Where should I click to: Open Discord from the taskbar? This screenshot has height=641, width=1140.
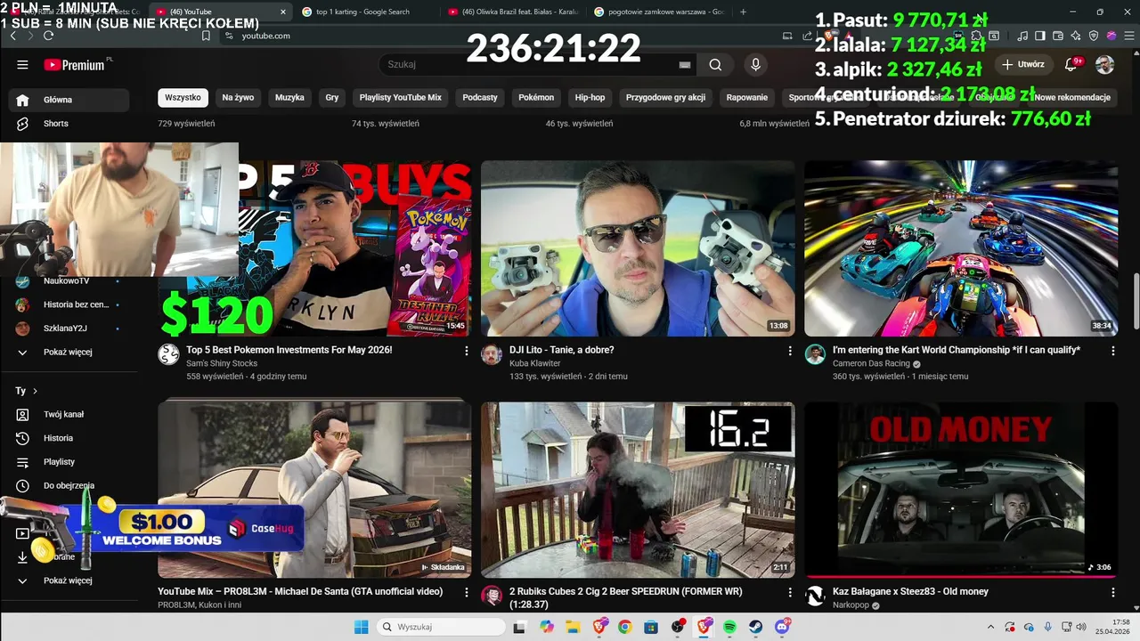tap(783, 627)
